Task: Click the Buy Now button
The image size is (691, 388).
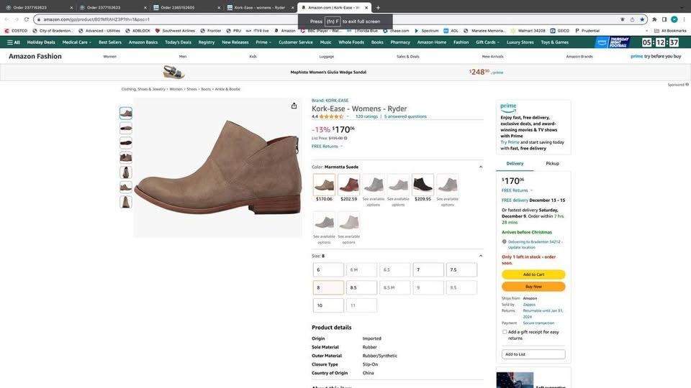Action: tap(533, 287)
